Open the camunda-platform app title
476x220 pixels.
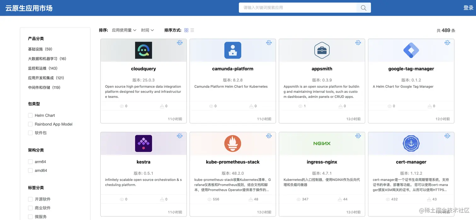233,69
